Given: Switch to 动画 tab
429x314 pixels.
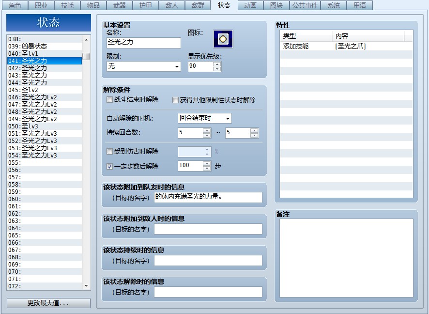Looking at the screenshot, I should [x=250, y=5].
